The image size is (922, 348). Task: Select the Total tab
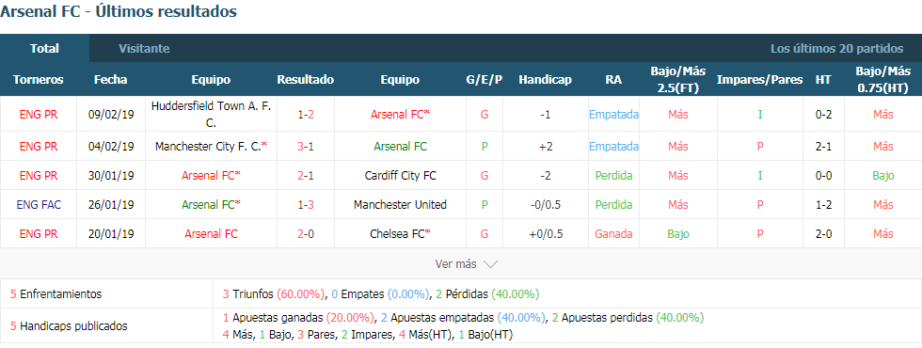coord(45,49)
